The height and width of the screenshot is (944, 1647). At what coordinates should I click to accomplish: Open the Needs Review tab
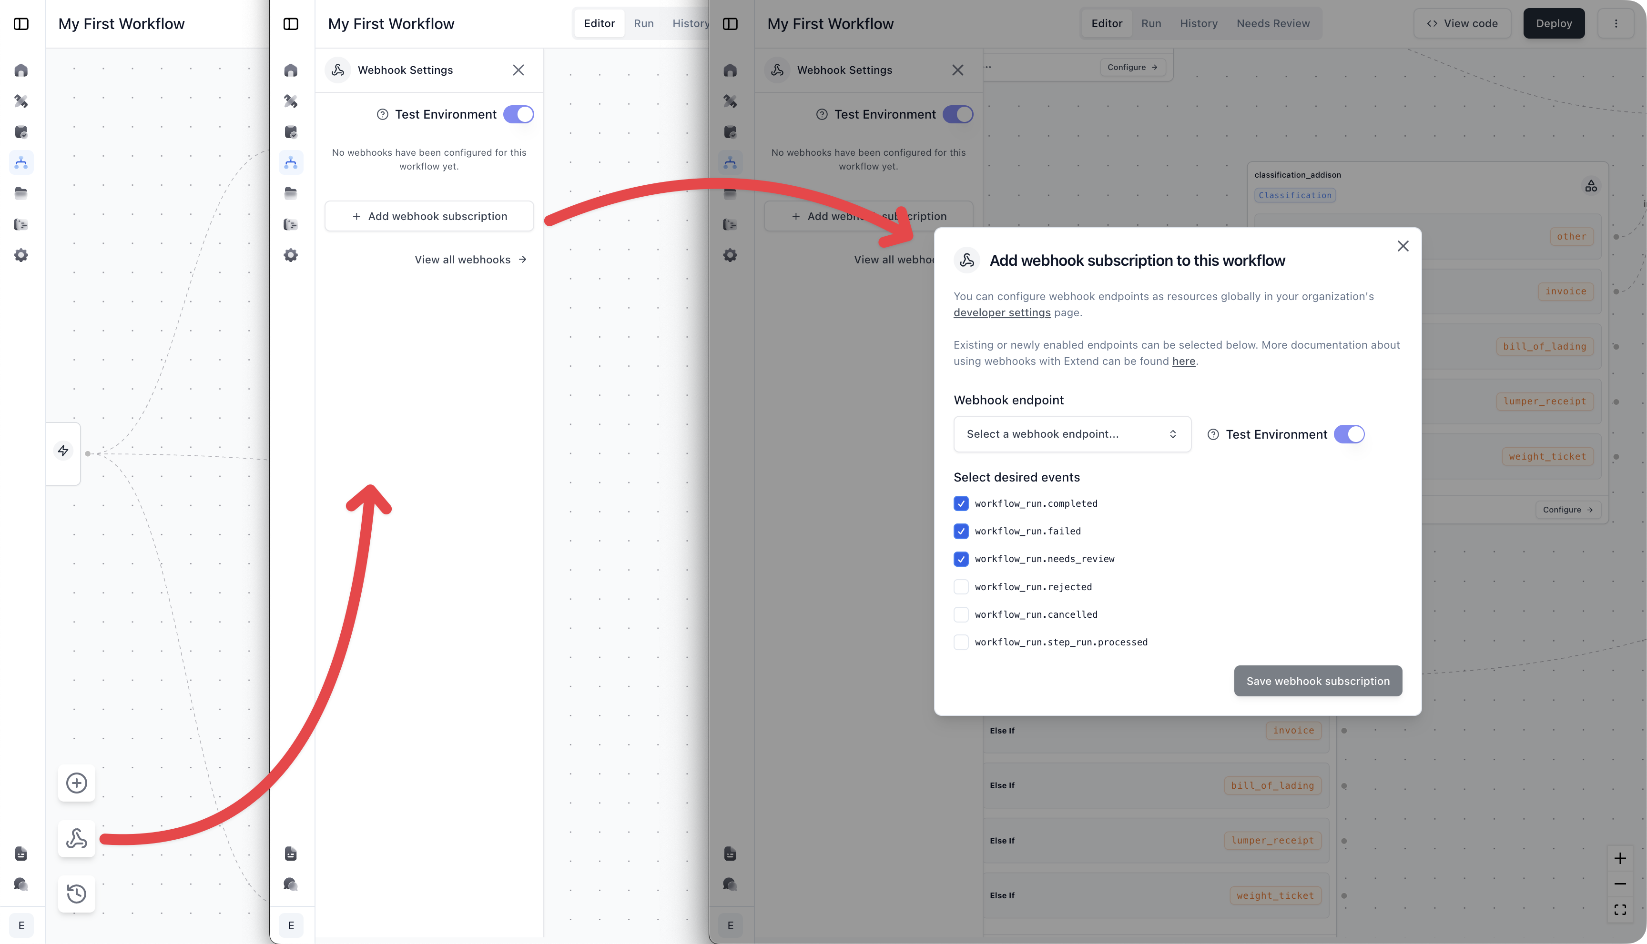click(x=1273, y=23)
